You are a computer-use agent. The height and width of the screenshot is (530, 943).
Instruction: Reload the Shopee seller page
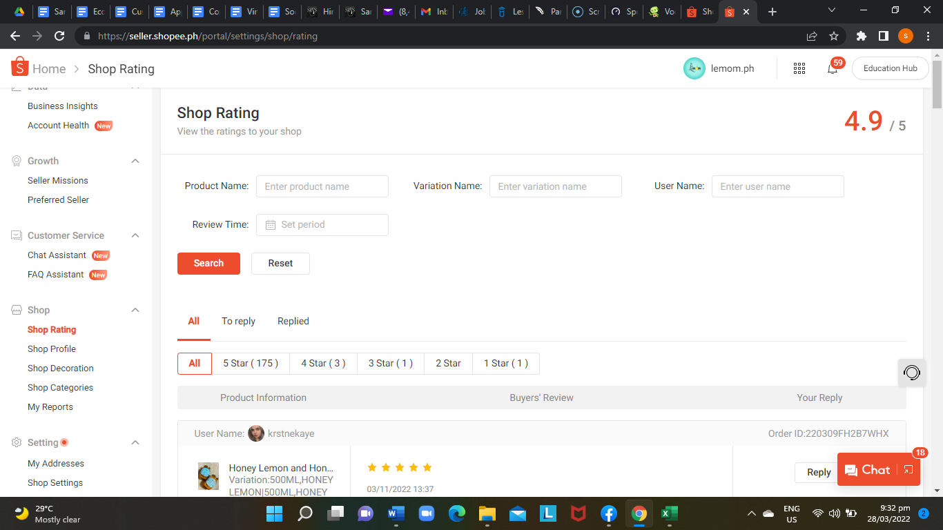click(x=59, y=36)
